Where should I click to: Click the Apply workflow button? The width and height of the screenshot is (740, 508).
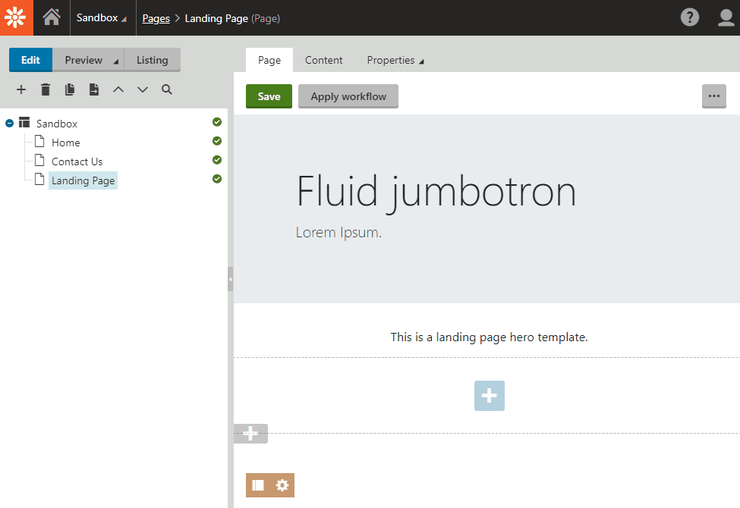tap(348, 96)
